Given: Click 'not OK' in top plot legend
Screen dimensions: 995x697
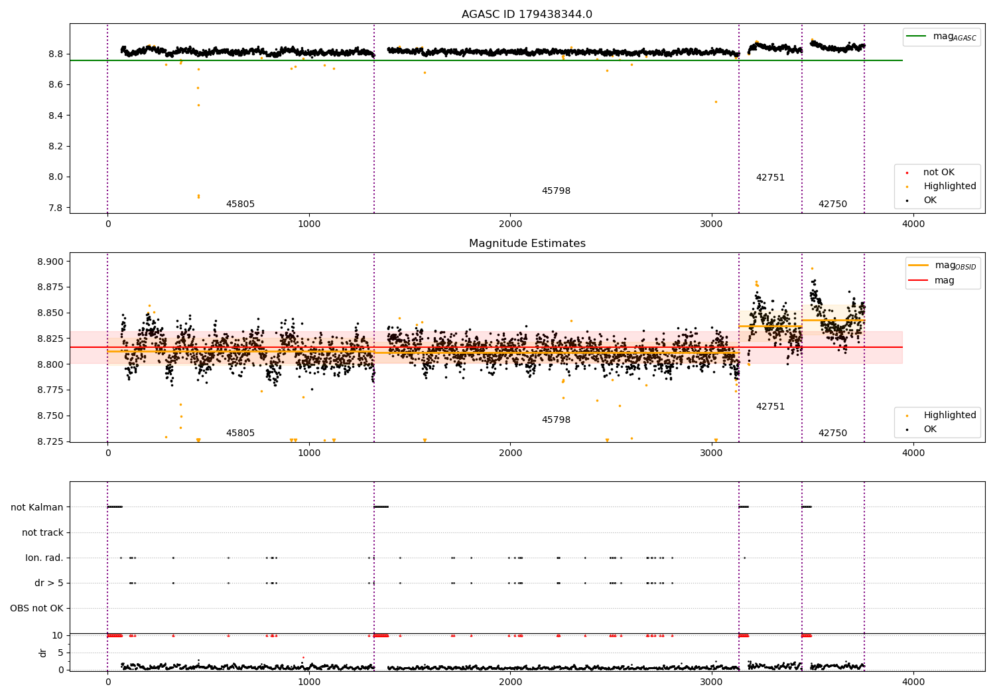Looking at the screenshot, I should click(939, 173).
